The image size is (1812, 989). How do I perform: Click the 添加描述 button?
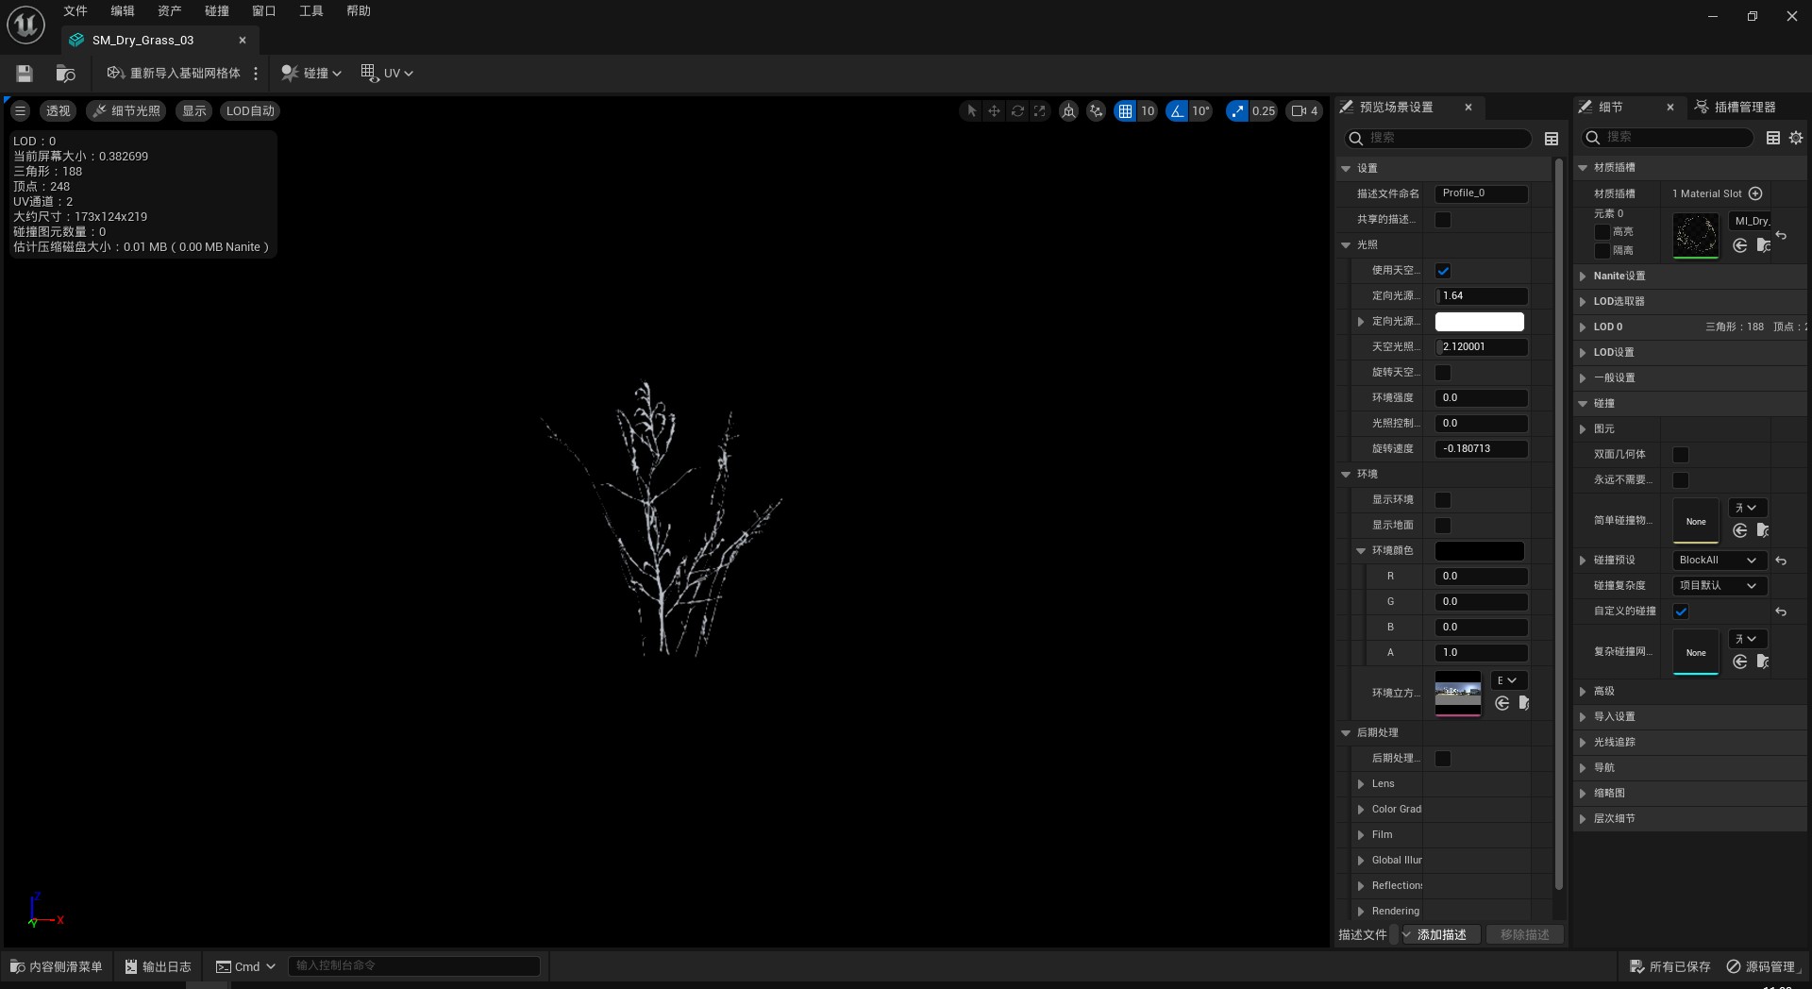click(1441, 934)
